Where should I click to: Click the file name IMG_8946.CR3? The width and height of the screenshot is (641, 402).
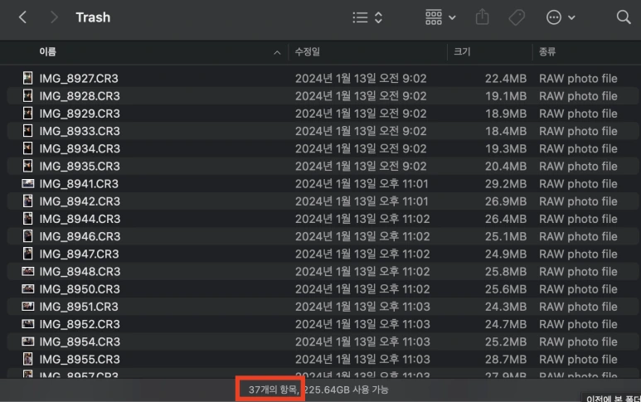point(80,236)
